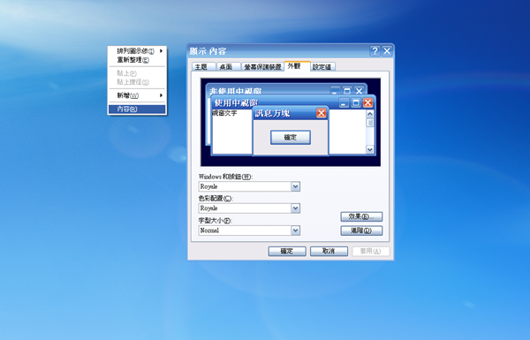Select 內容 in the context menu
Image resolution: width=530 pixels, height=340 pixels.
coord(137,109)
